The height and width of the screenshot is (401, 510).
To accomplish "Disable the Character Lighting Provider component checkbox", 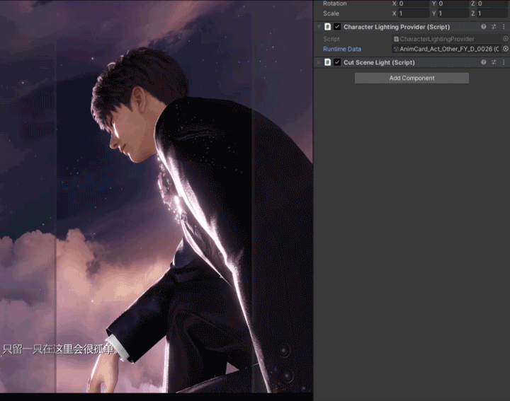I will coord(337,27).
